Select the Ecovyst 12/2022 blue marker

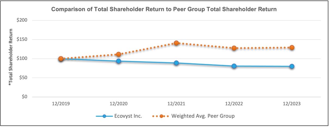pyautogui.click(x=234, y=66)
